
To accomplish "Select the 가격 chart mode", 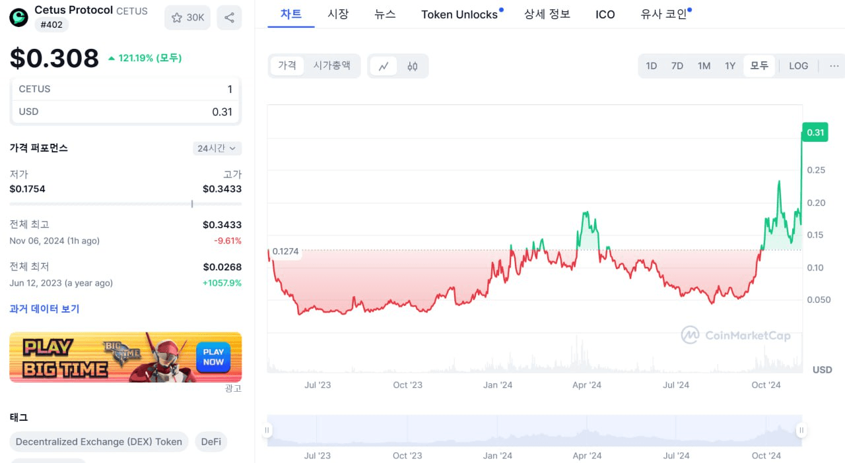I will (x=287, y=66).
